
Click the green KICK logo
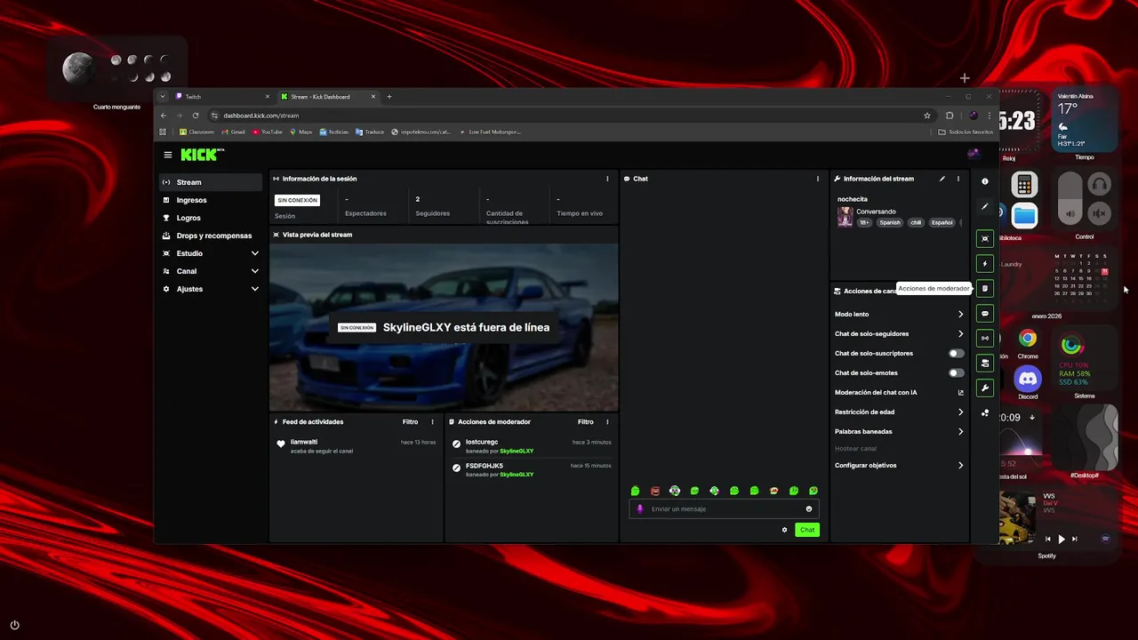point(199,155)
